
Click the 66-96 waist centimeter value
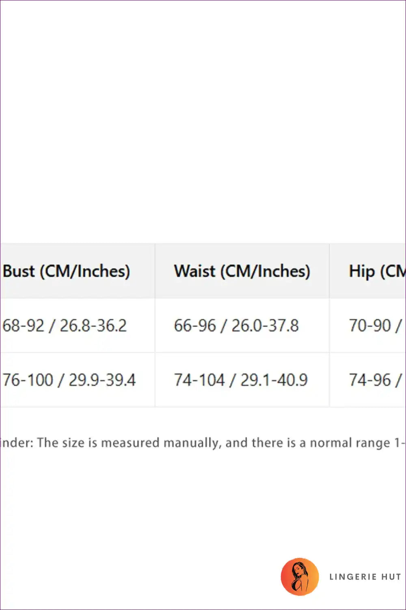click(195, 326)
